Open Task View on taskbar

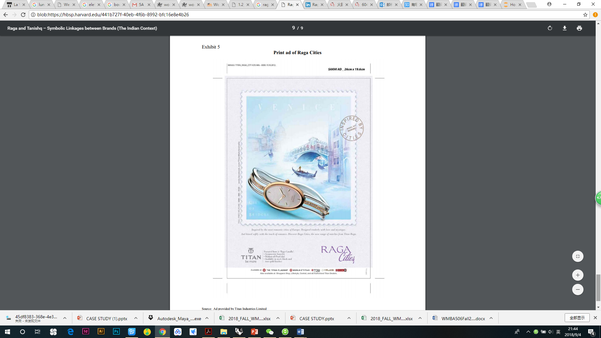(x=38, y=332)
